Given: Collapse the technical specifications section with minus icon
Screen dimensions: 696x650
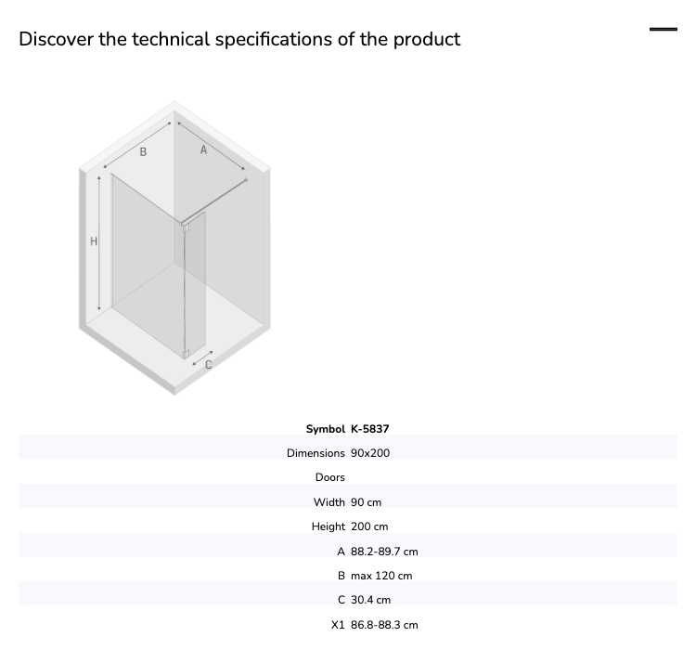Looking at the screenshot, I should coord(664,30).
